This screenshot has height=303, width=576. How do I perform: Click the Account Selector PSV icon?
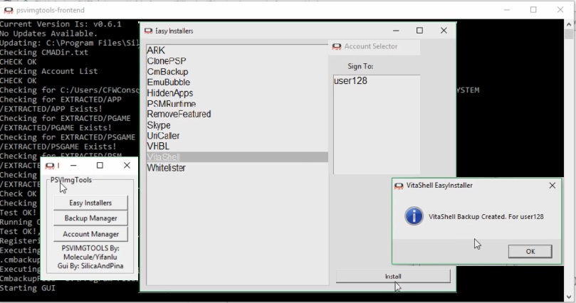(337, 46)
